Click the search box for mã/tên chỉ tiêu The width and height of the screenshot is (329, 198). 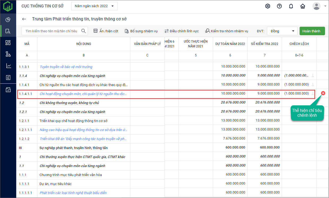point(51,31)
